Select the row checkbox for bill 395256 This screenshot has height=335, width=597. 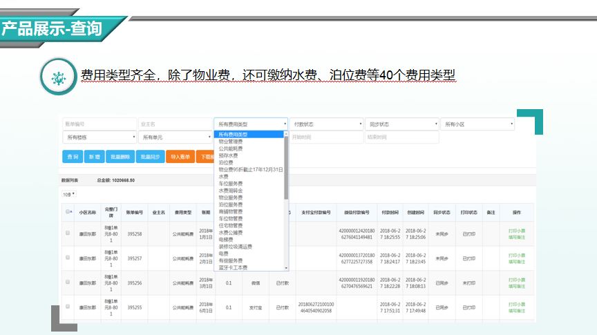[68, 283]
